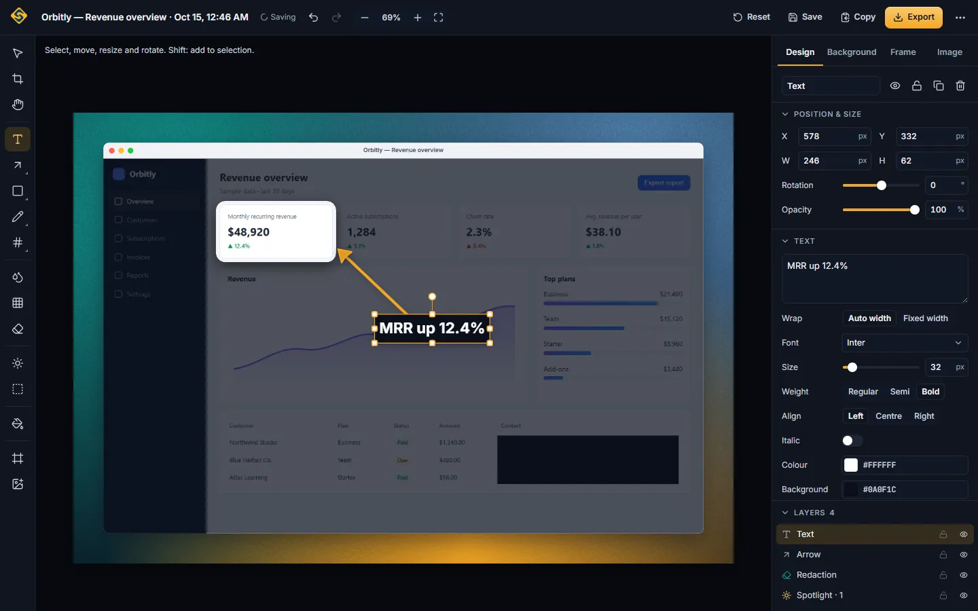Lock the Arrow layer
Image resolution: width=978 pixels, height=611 pixels.
pyautogui.click(x=943, y=555)
